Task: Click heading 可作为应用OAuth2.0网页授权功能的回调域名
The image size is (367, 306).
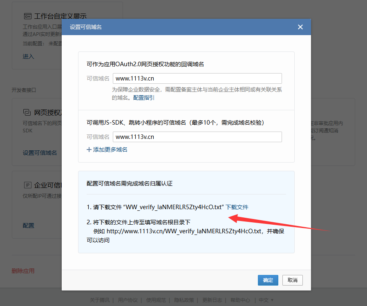Action: [145, 64]
